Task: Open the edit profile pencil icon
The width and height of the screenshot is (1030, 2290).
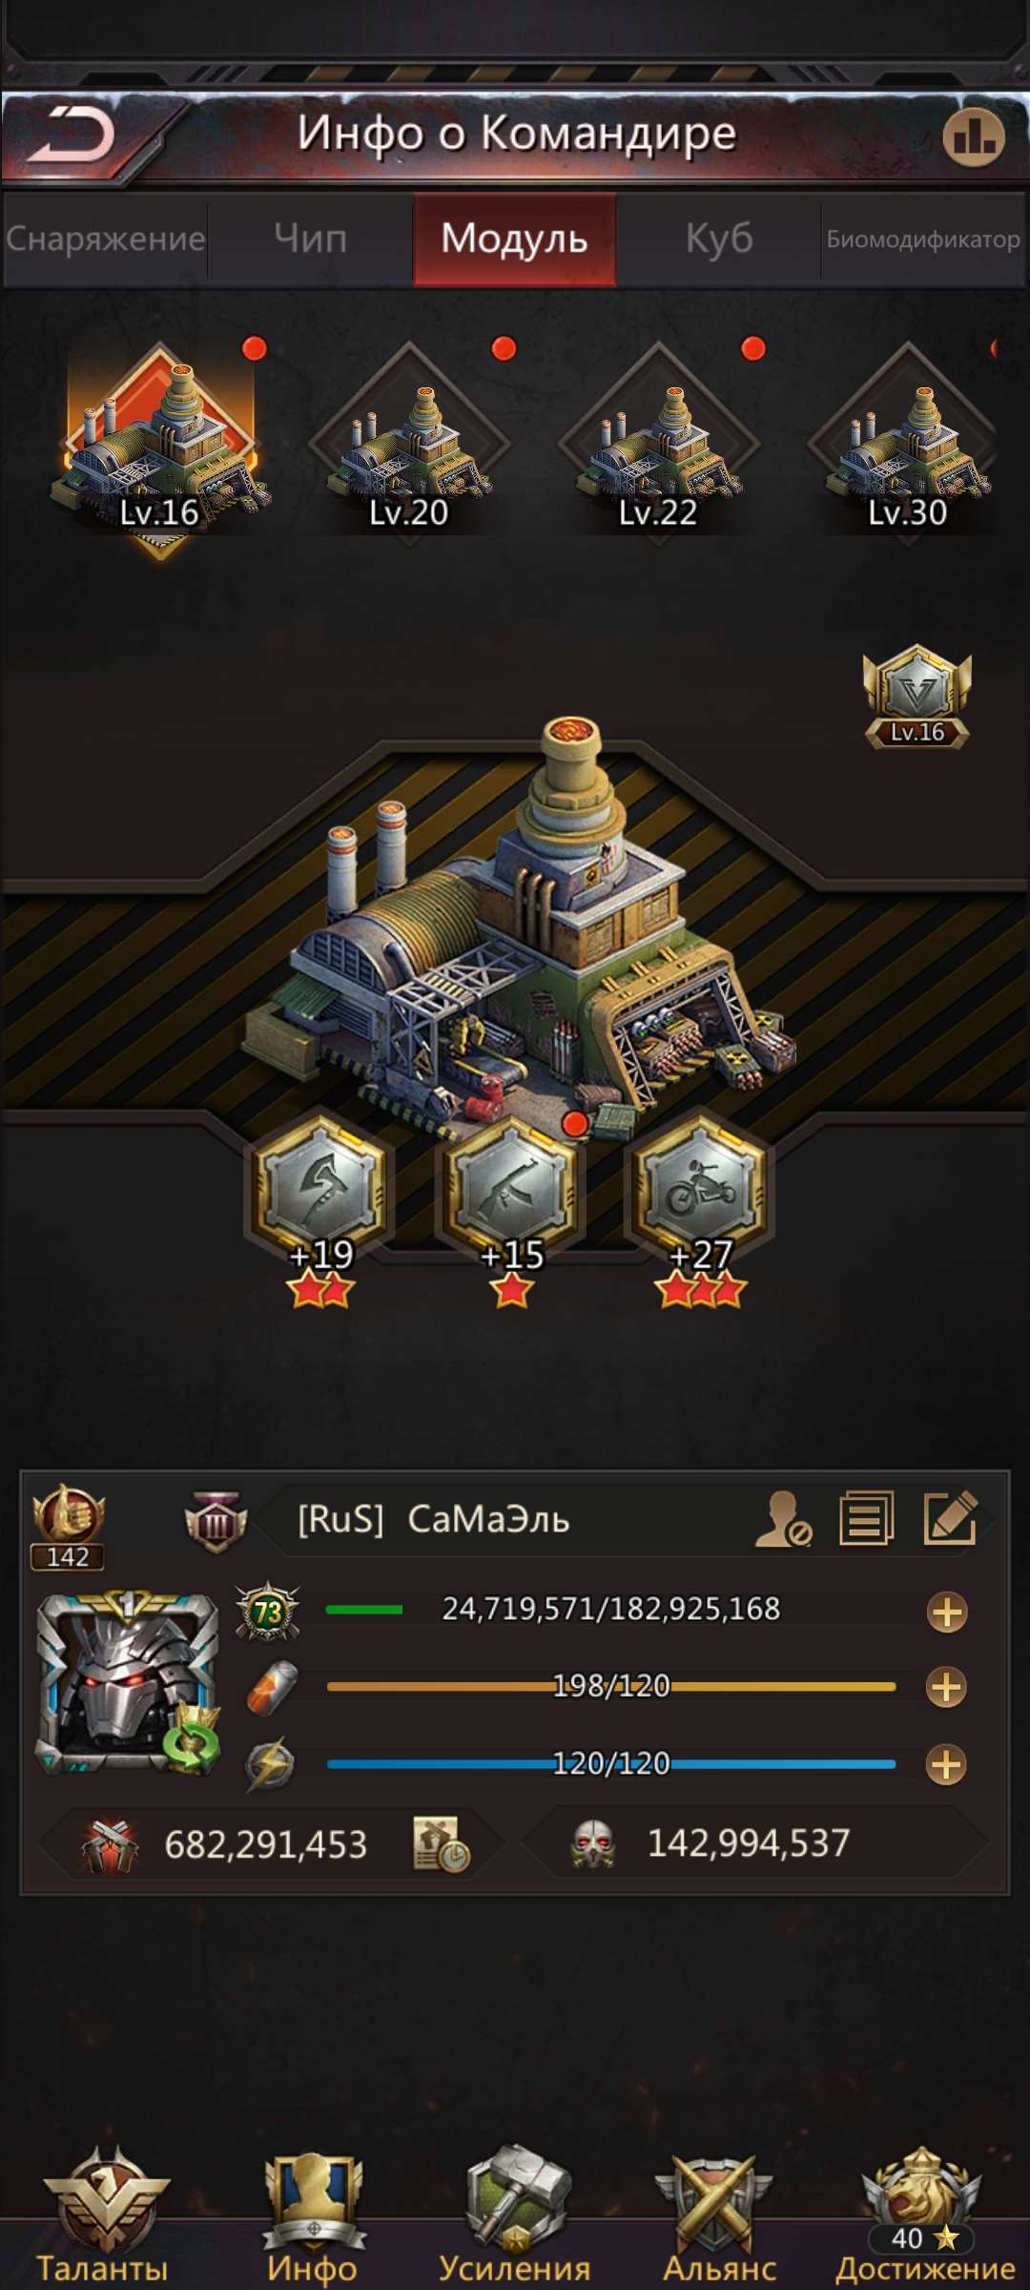Action: tap(950, 1517)
